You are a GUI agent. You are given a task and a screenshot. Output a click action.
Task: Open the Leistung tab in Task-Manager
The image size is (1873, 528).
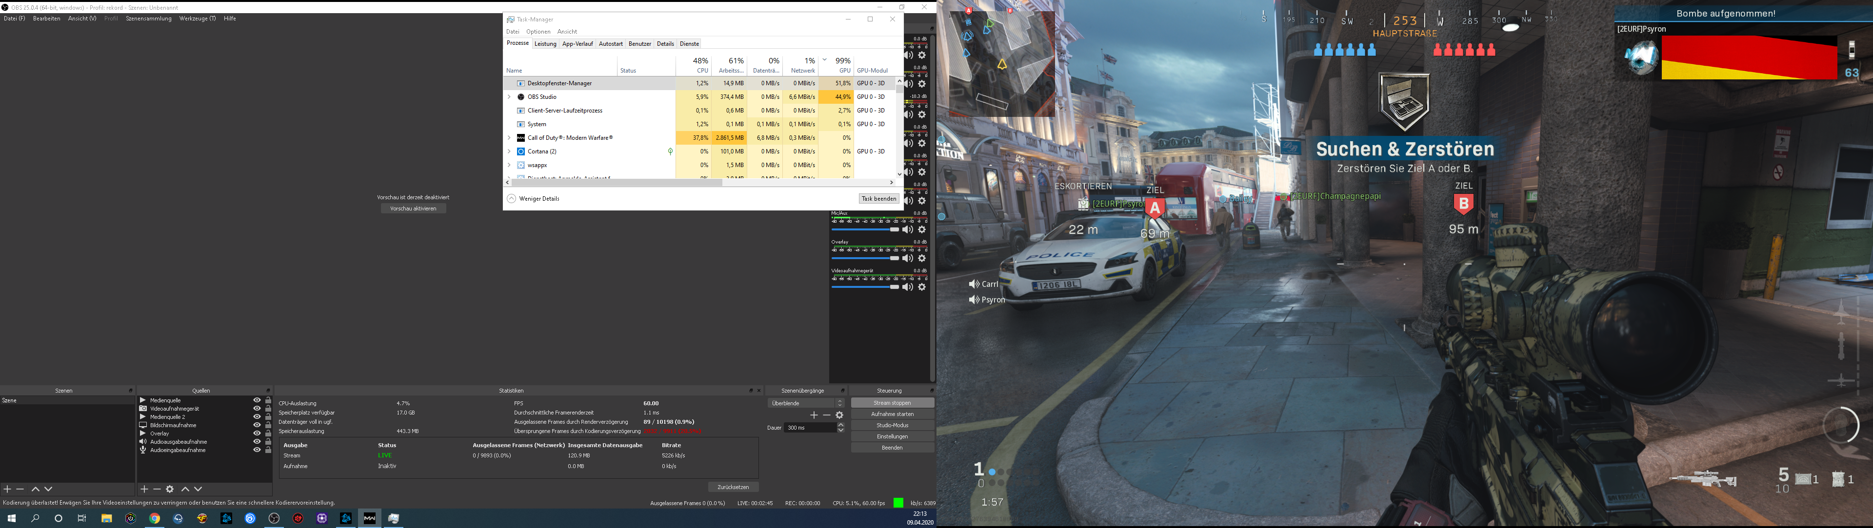click(x=545, y=44)
